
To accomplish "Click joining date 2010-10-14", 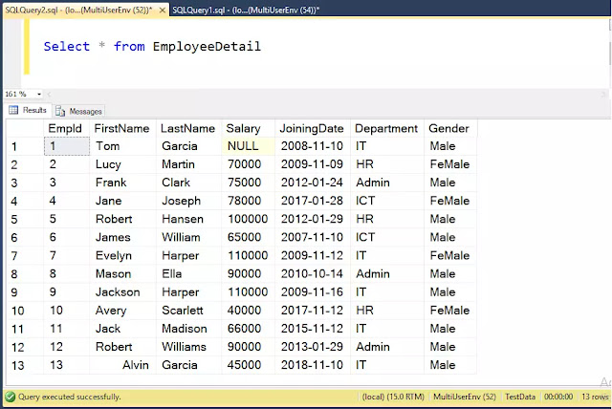I will point(312,273).
